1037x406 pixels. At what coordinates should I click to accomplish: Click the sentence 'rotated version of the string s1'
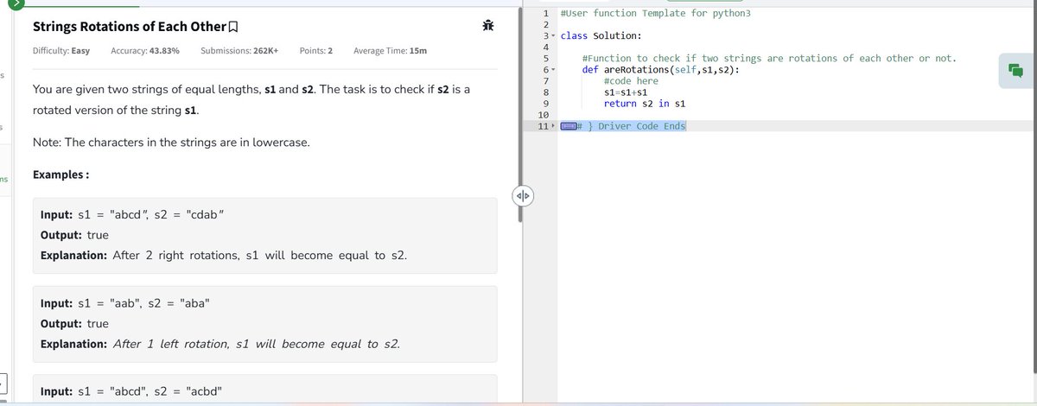pyautogui.click(x=117, y=111)
